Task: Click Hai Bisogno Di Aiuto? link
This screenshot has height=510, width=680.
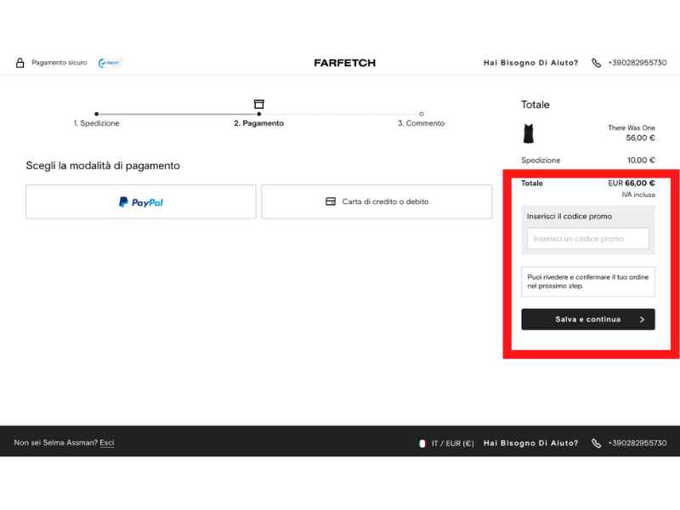Action: [x=530, y=62]
